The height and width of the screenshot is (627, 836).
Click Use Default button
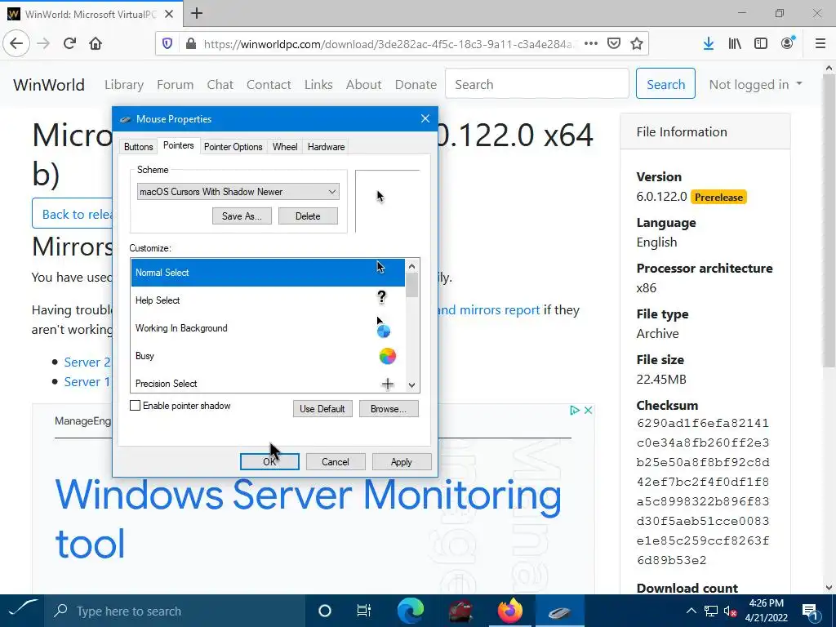(322, 409)
